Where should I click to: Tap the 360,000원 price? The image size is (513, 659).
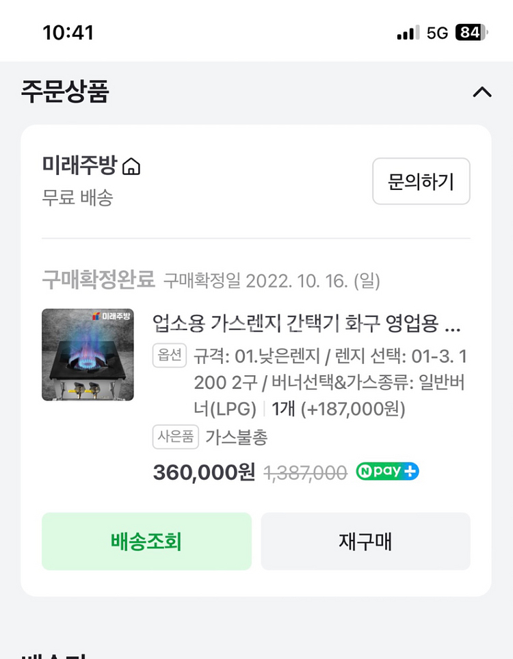pyautogui.click(x=204, y=472)
